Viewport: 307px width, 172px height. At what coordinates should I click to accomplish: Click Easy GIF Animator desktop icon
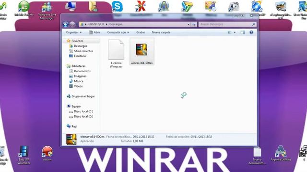pos(24,155)
